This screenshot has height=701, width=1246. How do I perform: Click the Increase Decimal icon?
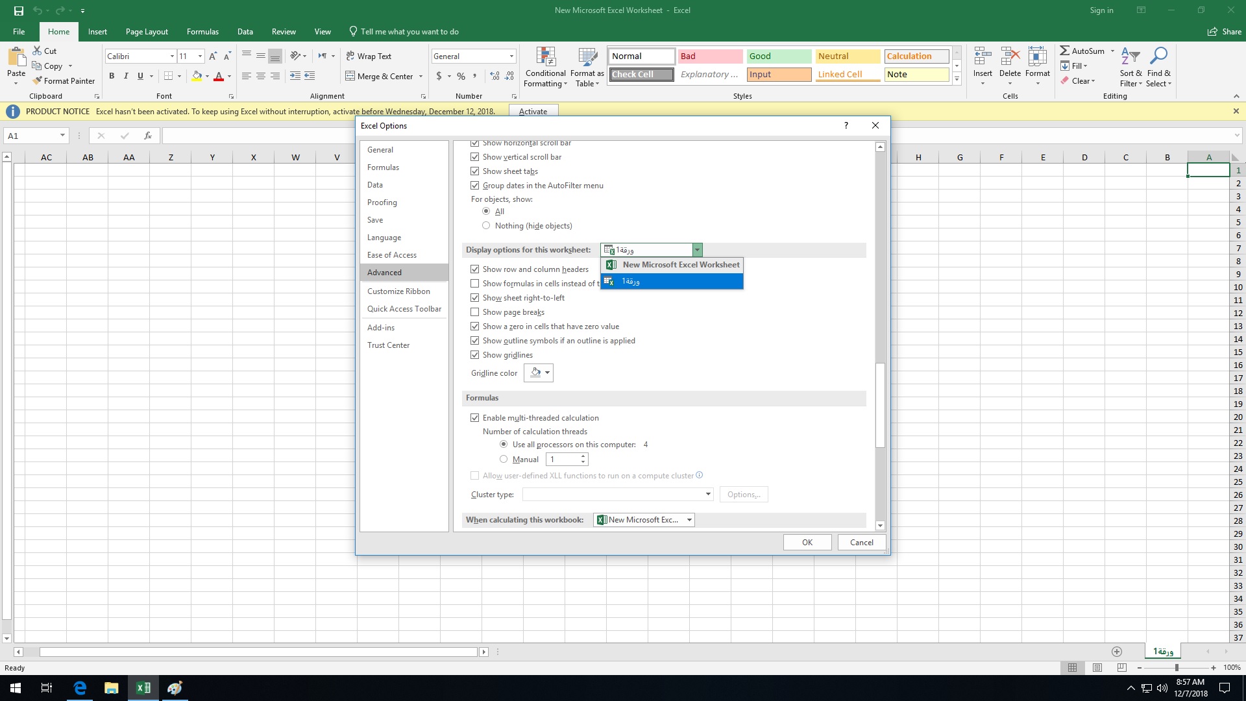495,76
